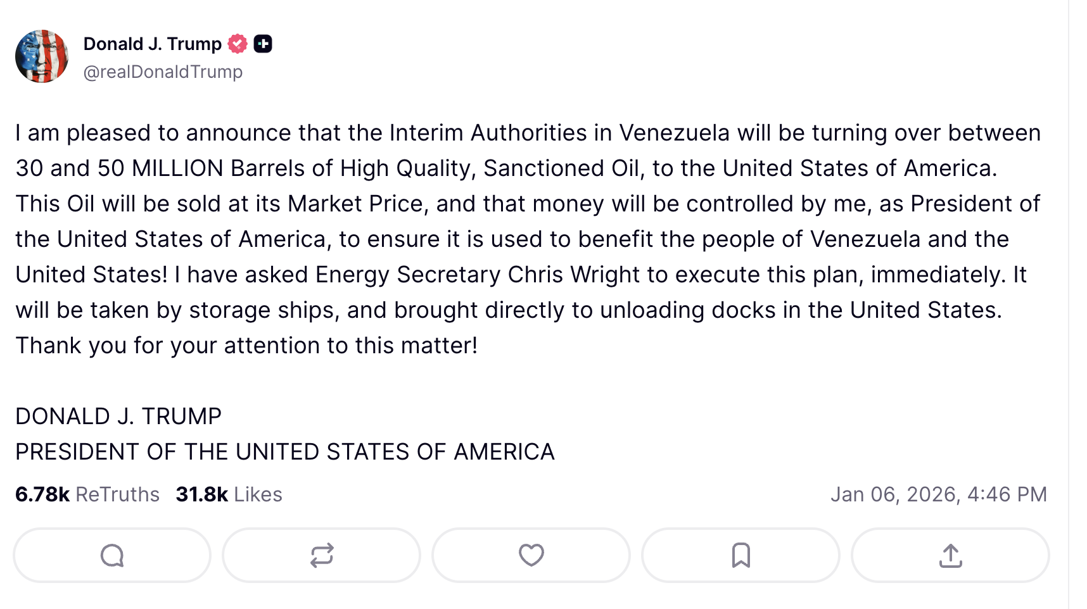Open the flag-painted profile avatar
The width and height of the screenshot is (1087, 609).
[x=42, y=56]
